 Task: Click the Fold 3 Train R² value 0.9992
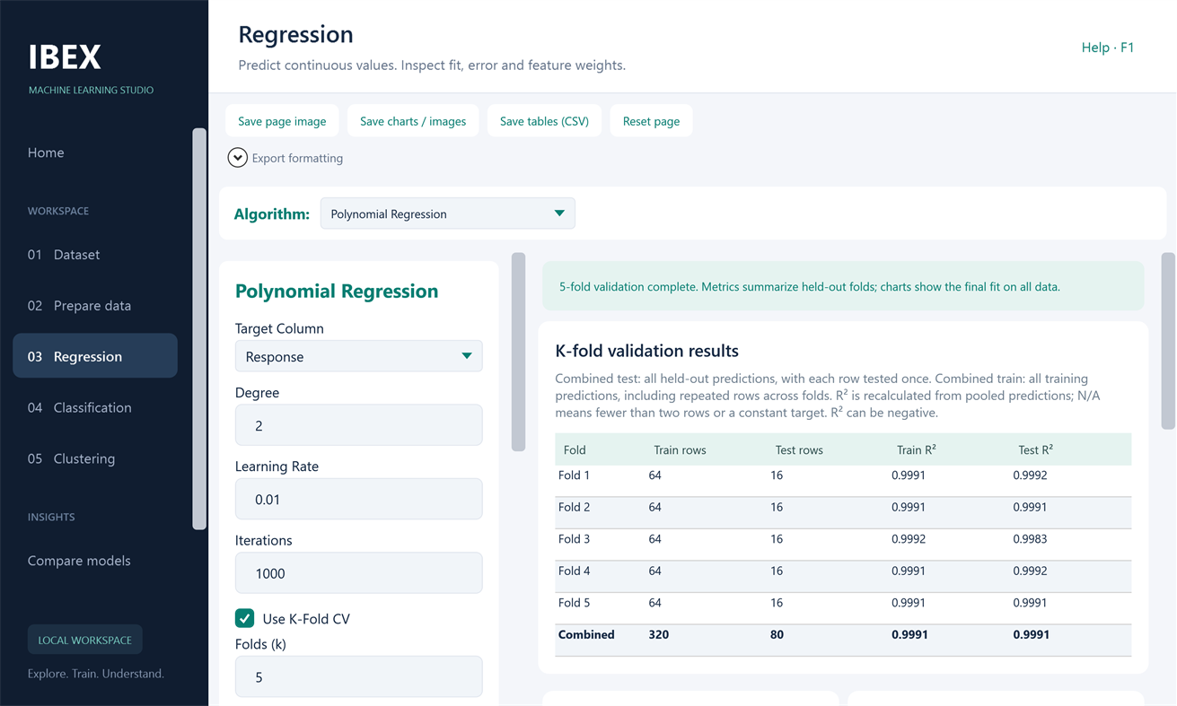click(x=909, y=539)
